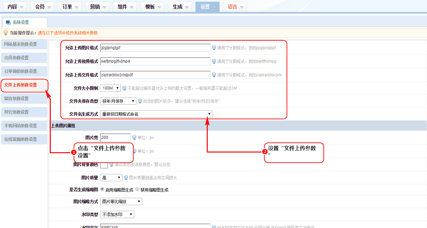Click the lightbulb icon in the operation tip bar
This screenshot has height=228, width=427.
point(5,33)
